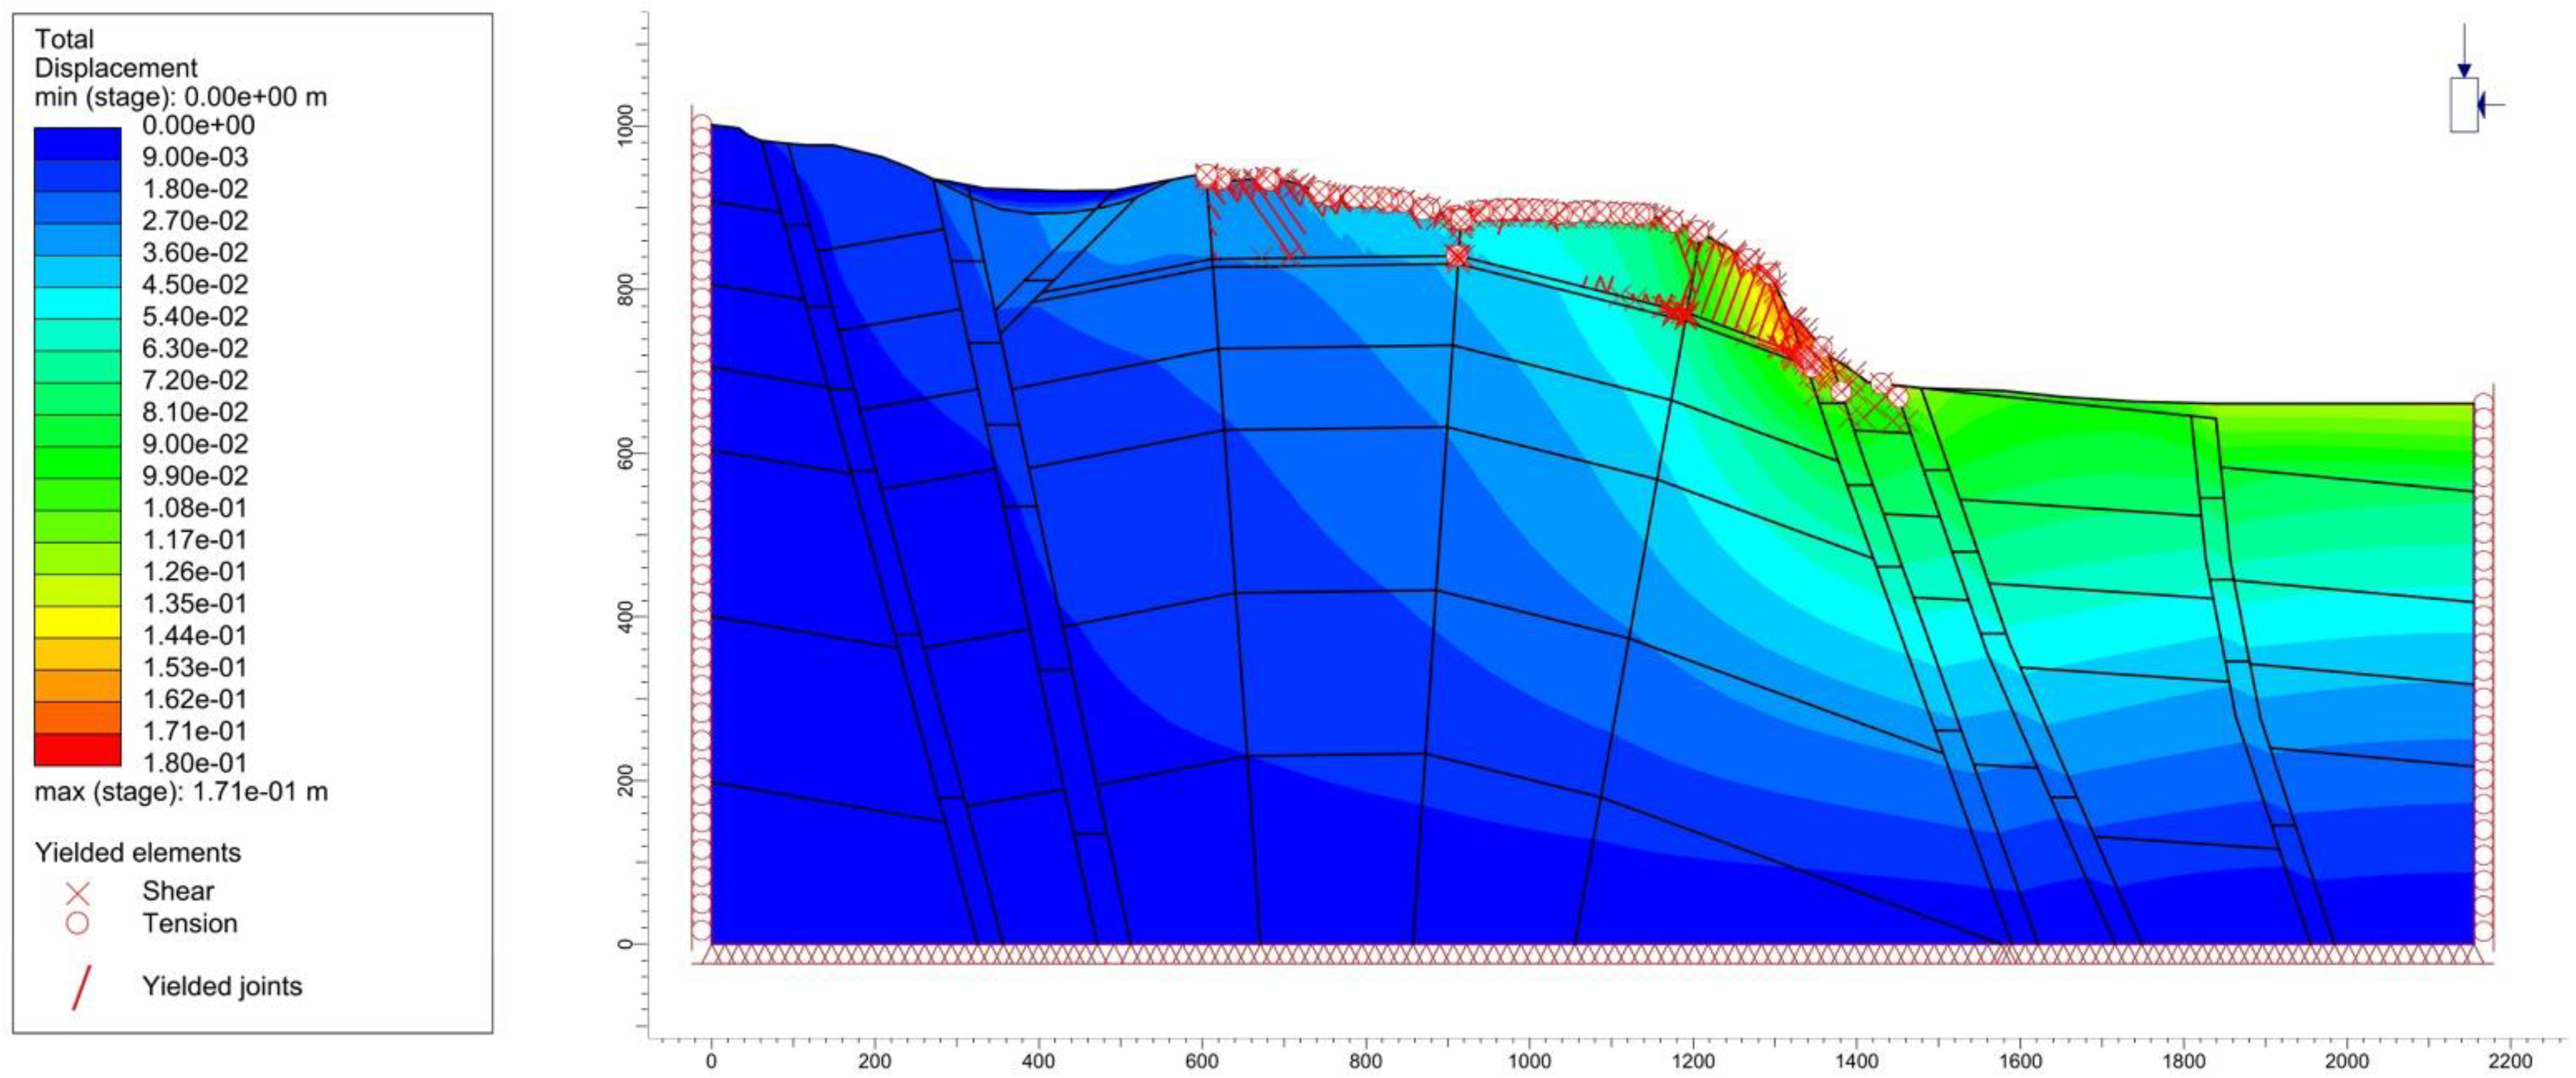Click the Shear yielded element X icon

(x=77, y=892)
